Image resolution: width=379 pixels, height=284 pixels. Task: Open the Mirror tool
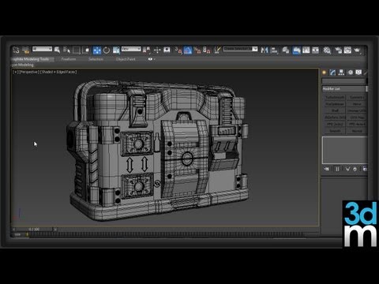pyautogui.click(x=265, y=50)
